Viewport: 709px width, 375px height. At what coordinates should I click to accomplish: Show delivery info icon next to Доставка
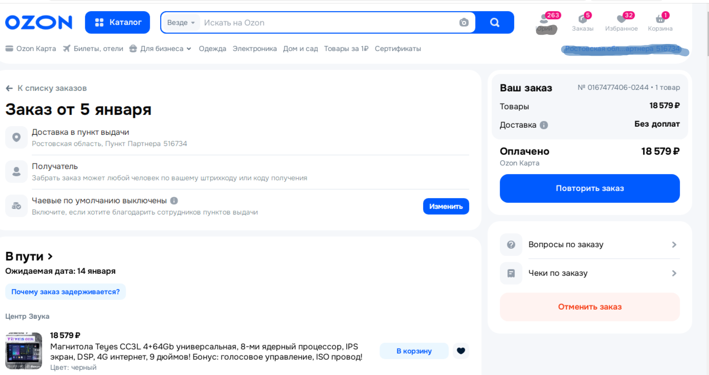point(544,125)
